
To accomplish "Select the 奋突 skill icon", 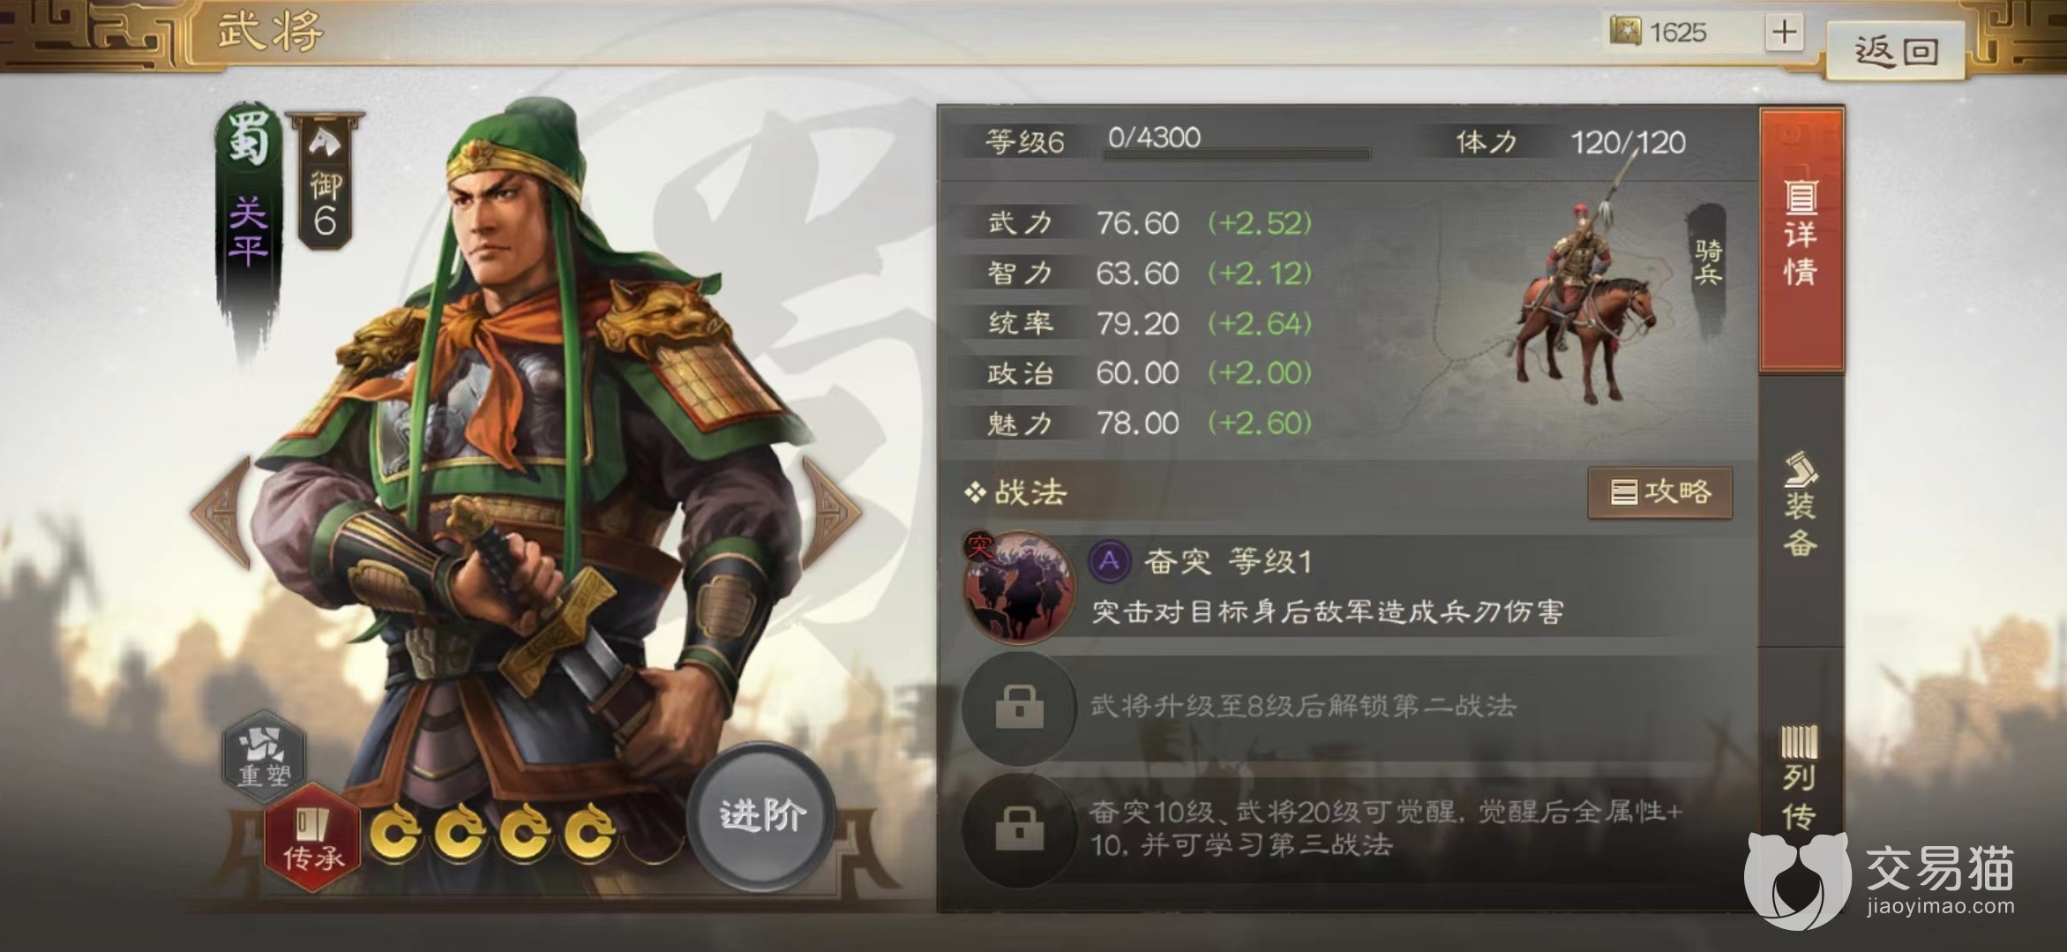I will [1020, 586].
